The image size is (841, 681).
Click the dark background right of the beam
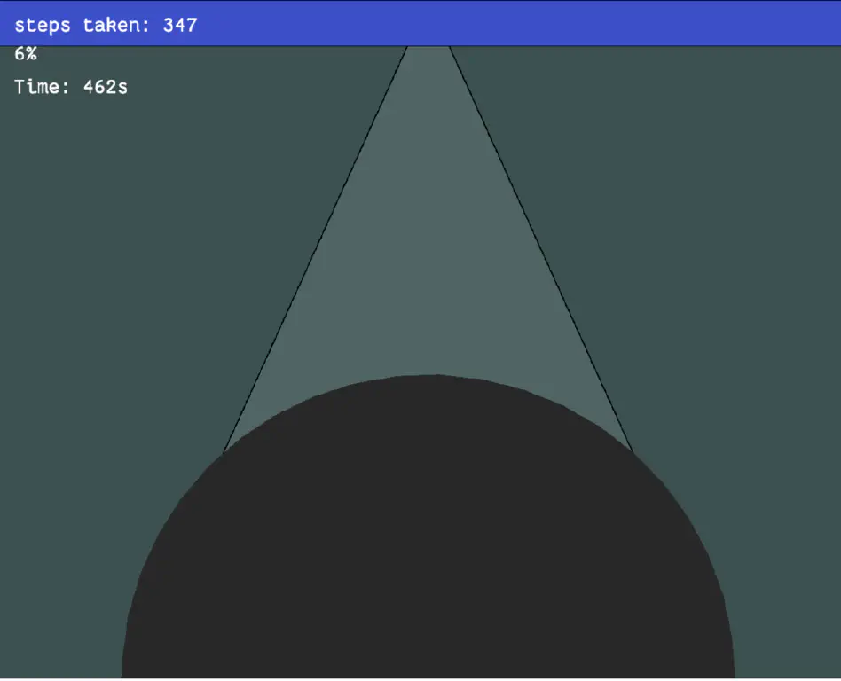710,266
